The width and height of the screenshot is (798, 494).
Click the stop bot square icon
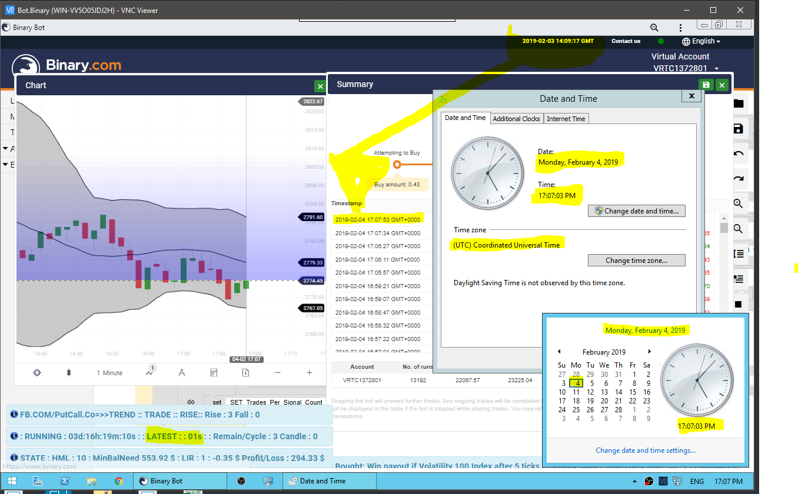click(738, 304)
